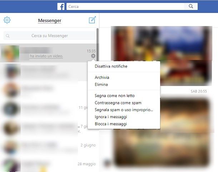Click the 15:35 timestamp
The image size is (218, 172).
coord(91,51)
